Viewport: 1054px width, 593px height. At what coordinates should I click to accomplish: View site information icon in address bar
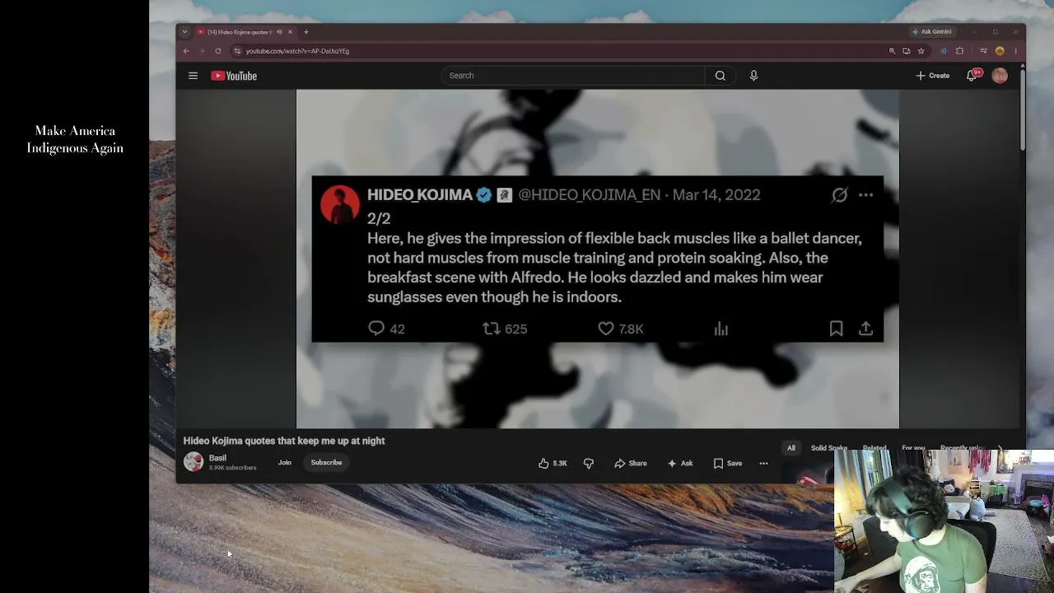coord(237,51)
